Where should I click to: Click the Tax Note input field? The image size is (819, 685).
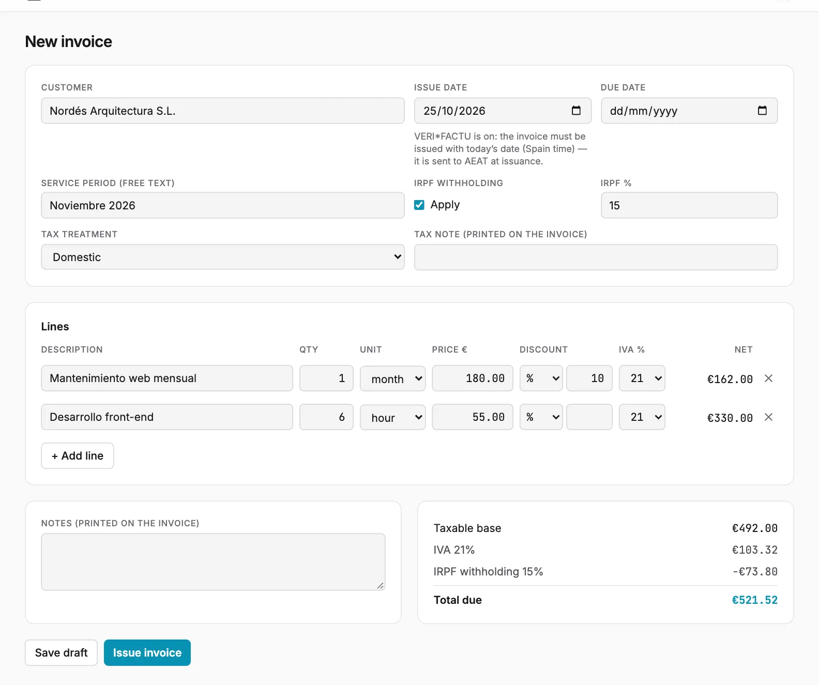596,257
